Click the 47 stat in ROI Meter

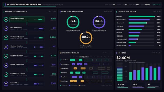pos(149,84)
